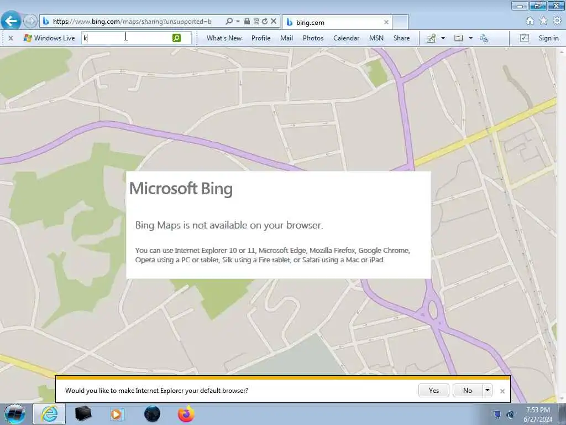Click the shield icon in the system tray
566x425 pixels.
tap(497, 414)
